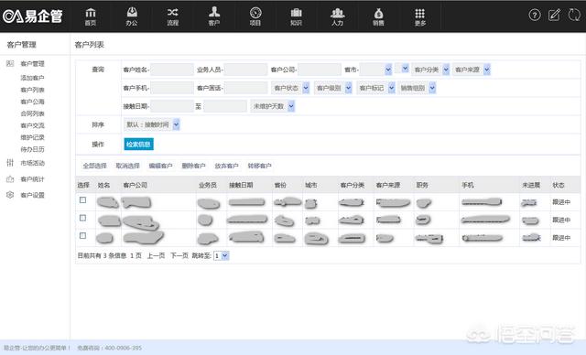Click the refresh arrows icon in header
Image resolution: width=586 pixels, height=355 pixels.
574,15
